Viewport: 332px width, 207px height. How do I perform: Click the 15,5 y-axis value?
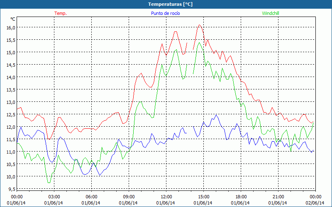11,40
